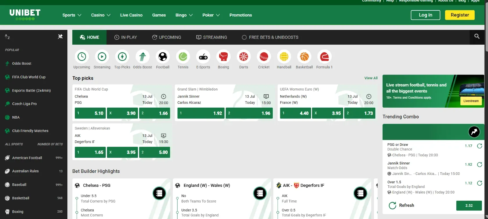Choose the Cricket ball icon
The height and width of the screenshot is (219, 488).
click(x=264, y=57)
